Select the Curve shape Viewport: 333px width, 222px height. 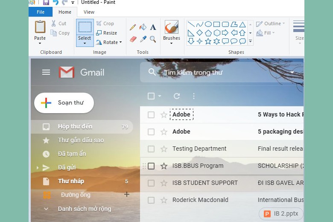click(200, 24)
